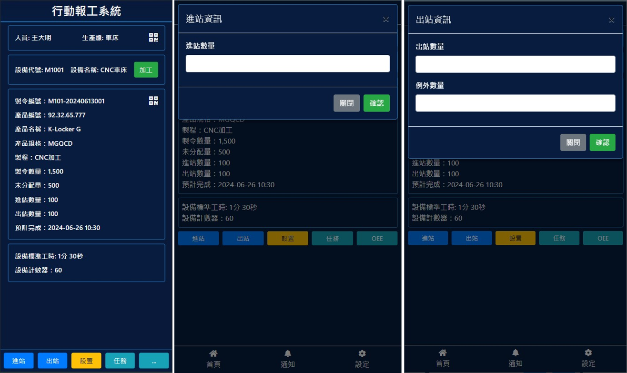Close the 進站資訊 dialog with X
627x373 pixels.
(386, 20)
